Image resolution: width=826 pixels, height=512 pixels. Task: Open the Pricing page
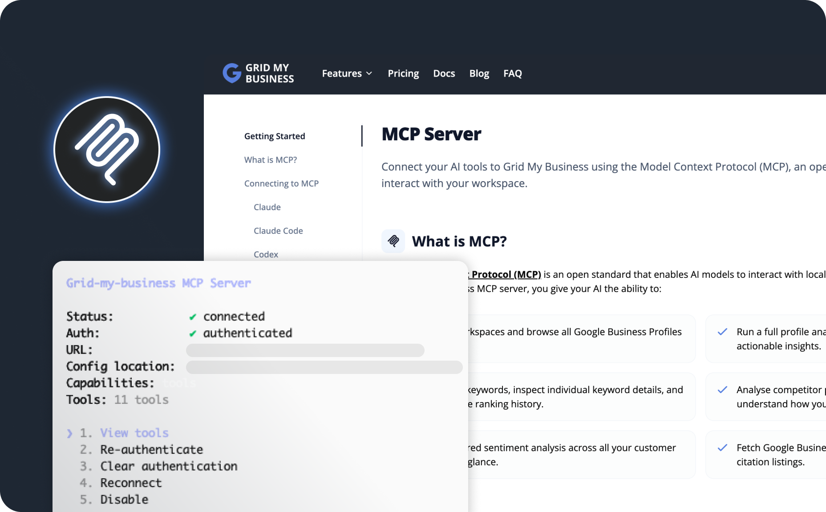click(403, 73)
